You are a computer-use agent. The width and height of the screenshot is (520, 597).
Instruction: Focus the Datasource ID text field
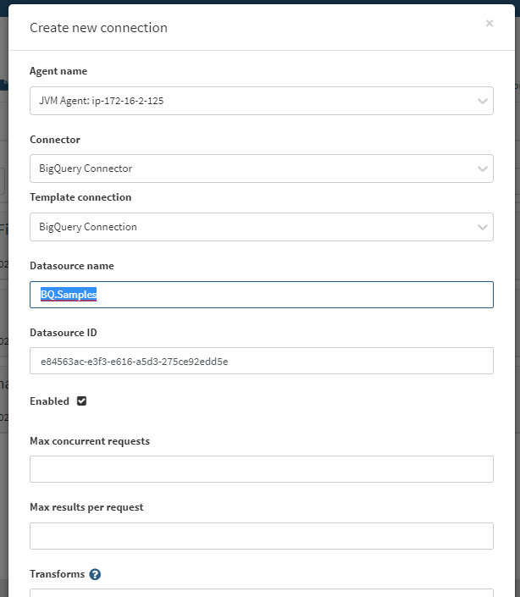(261, 361)
